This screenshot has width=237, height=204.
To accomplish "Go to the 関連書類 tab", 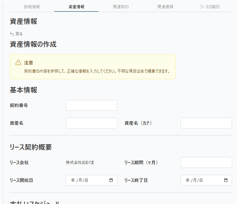I will (165, 7).
